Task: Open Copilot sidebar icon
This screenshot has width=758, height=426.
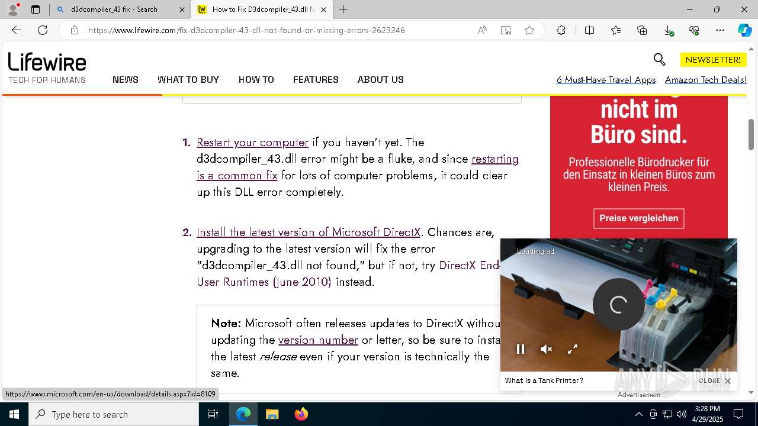Action: tap(744, 30)
